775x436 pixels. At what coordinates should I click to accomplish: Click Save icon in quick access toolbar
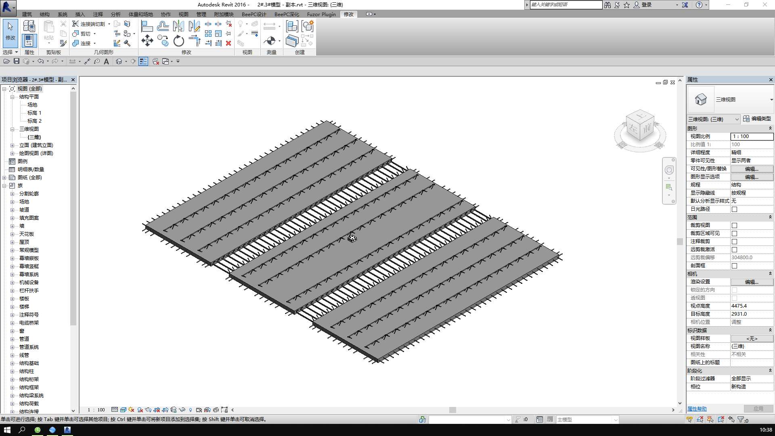(17, 61)
